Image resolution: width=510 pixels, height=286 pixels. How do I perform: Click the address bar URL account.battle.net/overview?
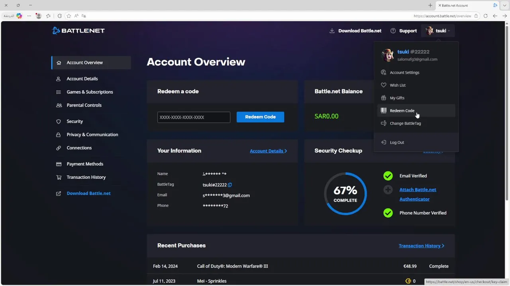click(442, 16)
